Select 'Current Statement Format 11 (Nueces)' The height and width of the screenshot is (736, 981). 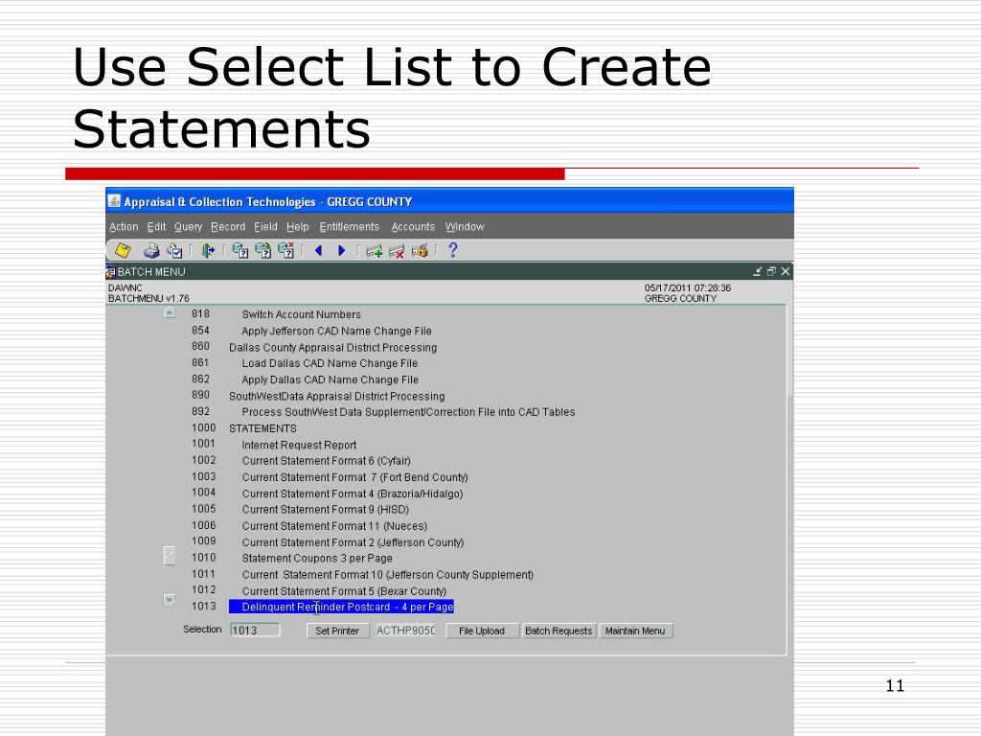point(334,526)
